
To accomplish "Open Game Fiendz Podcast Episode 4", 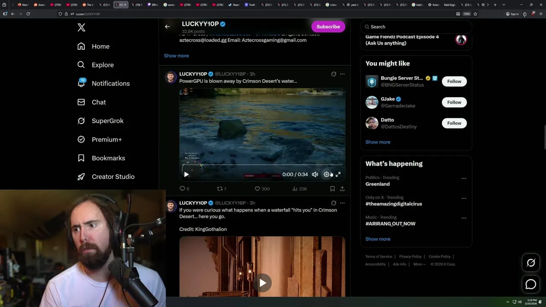I will [x=416, y=40].
